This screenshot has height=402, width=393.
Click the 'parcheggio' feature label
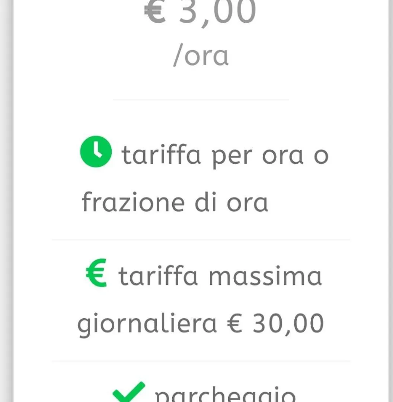tap(226, 394)
